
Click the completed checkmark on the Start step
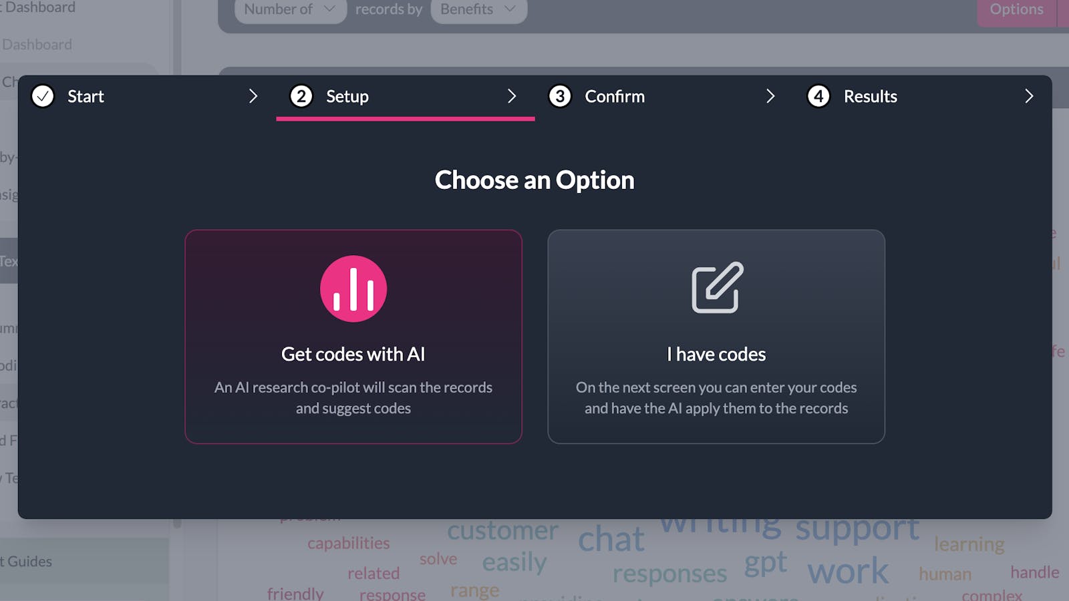click(43, 96)
